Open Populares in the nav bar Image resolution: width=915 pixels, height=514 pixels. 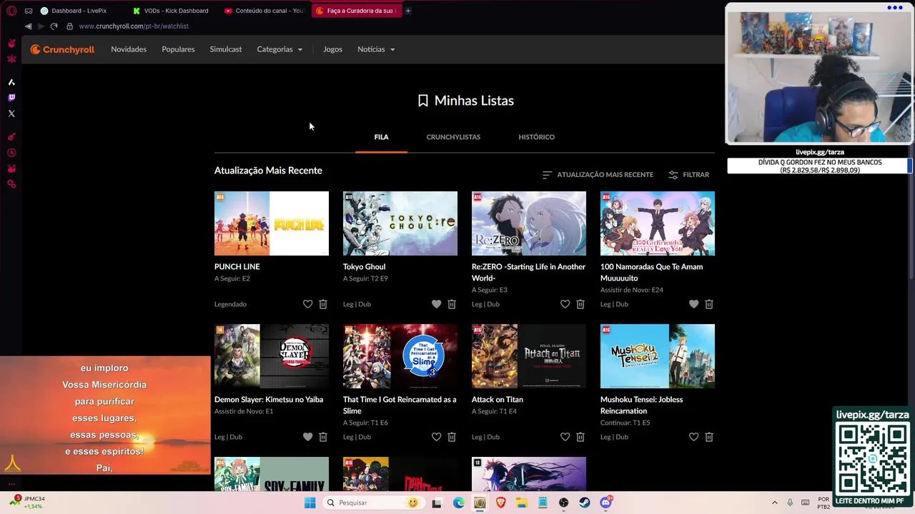click(x=178, y=49)
